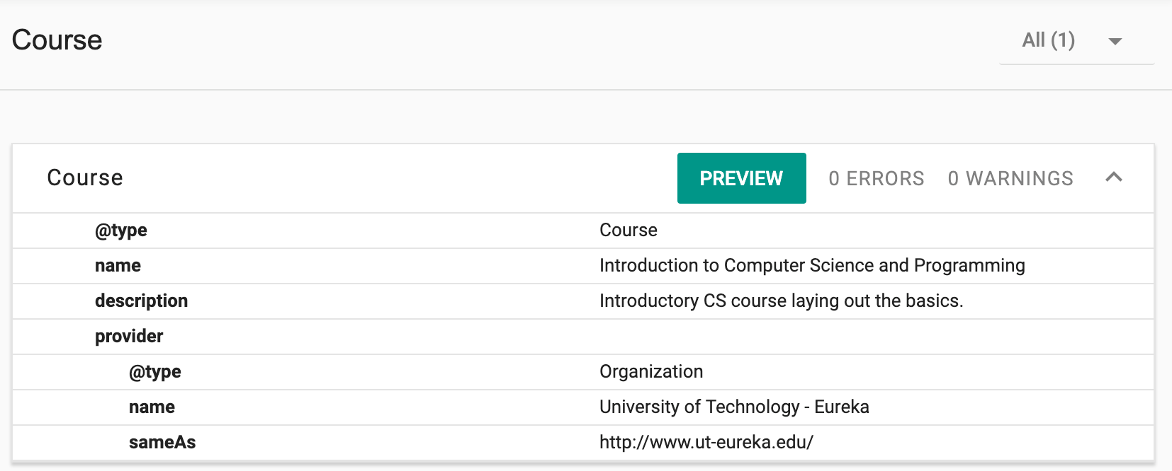The height and width of the screenshot is (471, 1172).
Task: Click the 0 ERRORS indicator
Action: pos(876,178)
